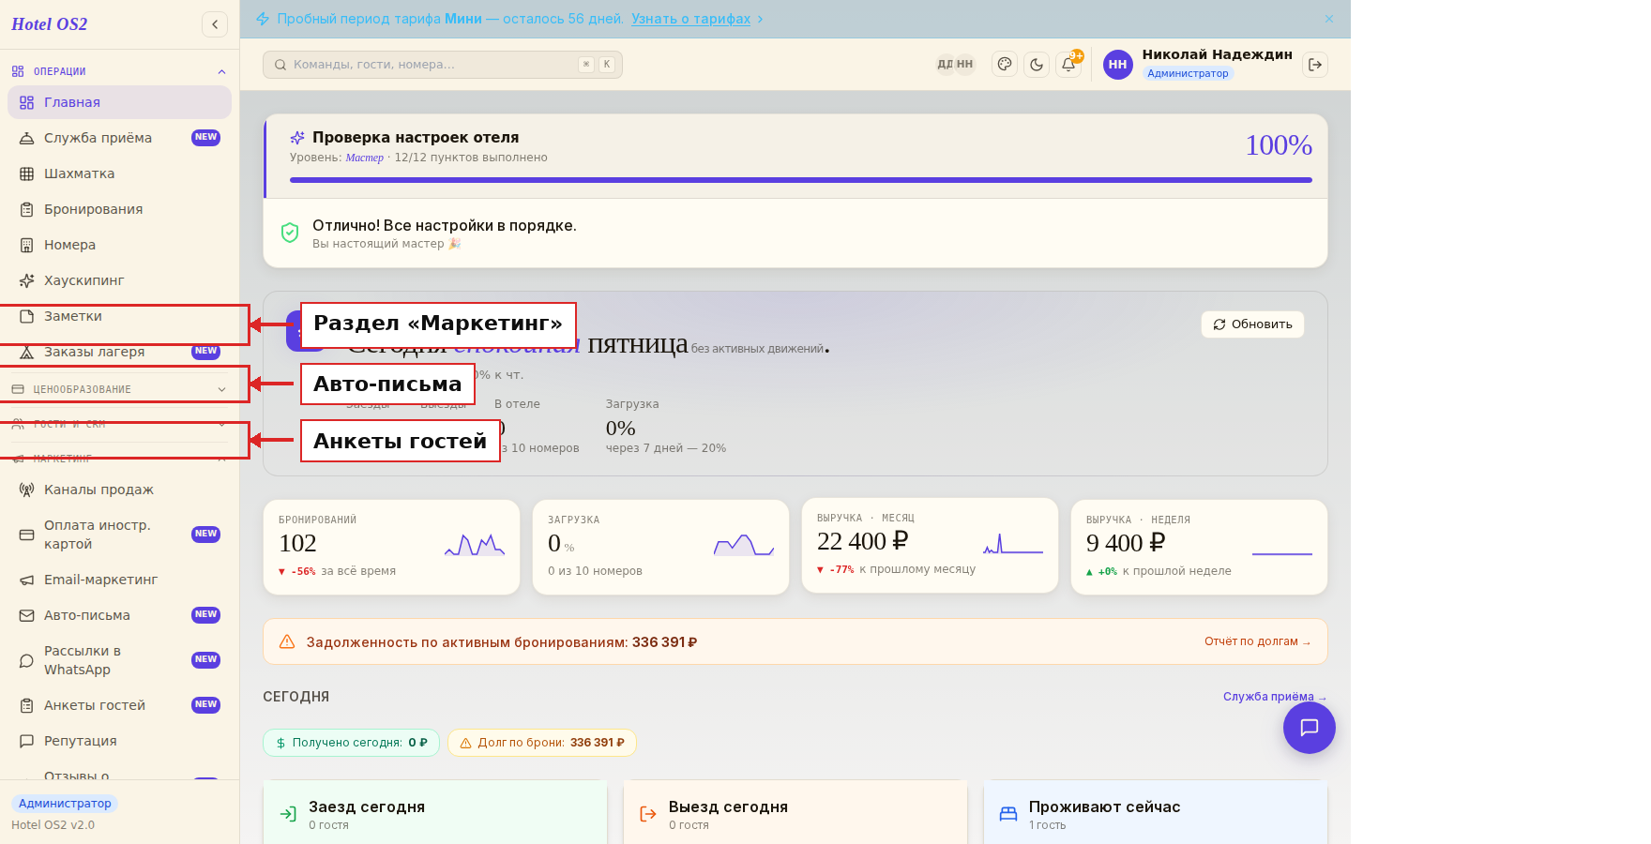Click the Администратор badge in sidebar footer
This screenshot has height=844, width=1651.
point(65,804)
